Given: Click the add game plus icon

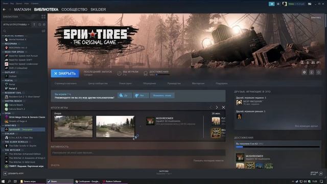Looking at the screenshot, I should pos(5,173).
